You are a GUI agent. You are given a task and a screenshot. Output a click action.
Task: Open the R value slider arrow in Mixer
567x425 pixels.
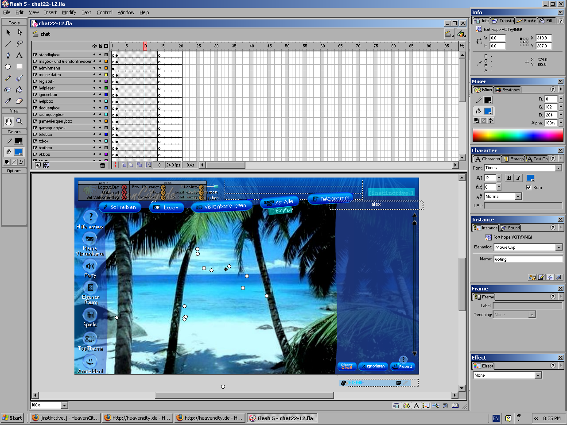tap(561, 99)
